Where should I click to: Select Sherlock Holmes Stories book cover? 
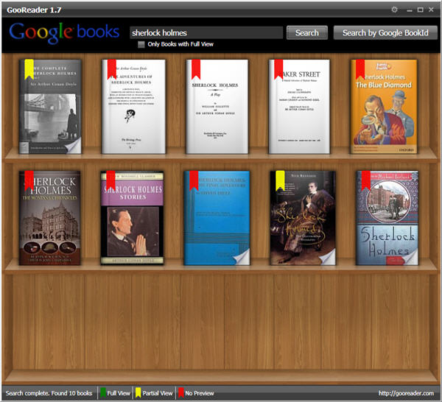point(133,219)
